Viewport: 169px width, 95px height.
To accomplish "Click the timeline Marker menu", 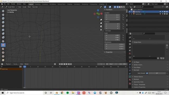I will tap(26, 64).
